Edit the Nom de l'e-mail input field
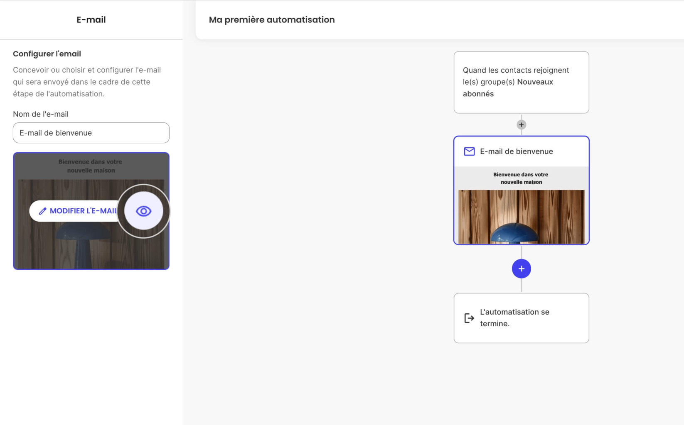 pyautogui.click(x=91, y=133)
